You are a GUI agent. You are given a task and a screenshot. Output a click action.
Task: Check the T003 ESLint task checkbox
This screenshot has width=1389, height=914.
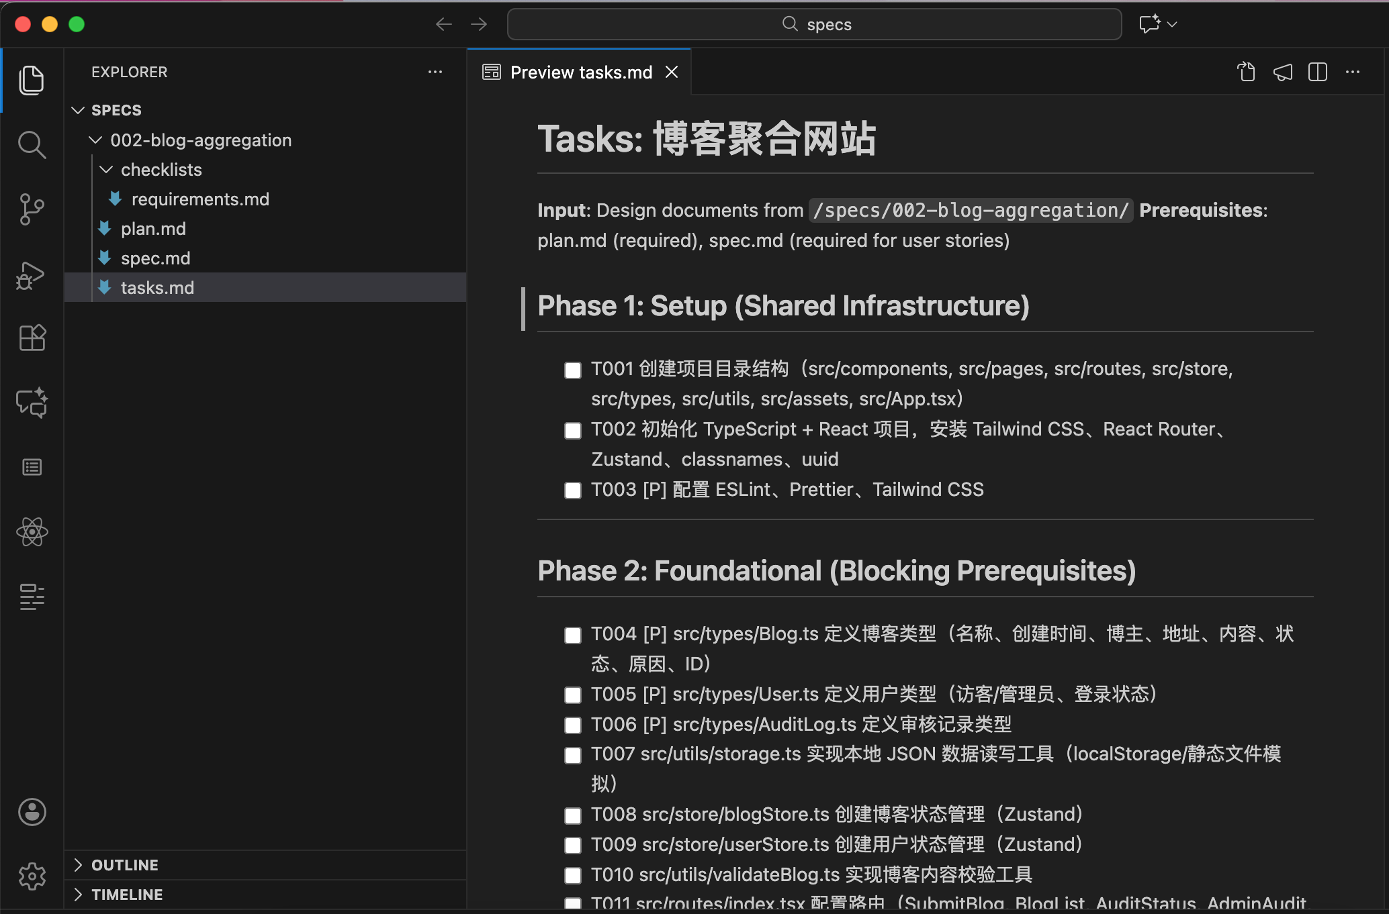point(573,491)
